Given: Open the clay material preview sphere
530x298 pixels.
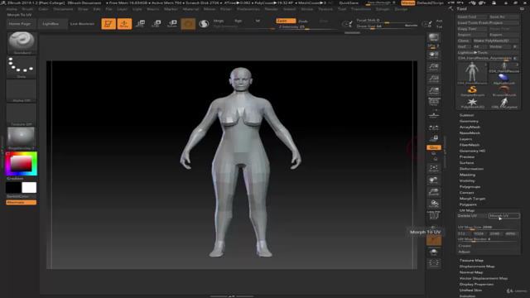Looking at the screenshot, I should (22, 138).
